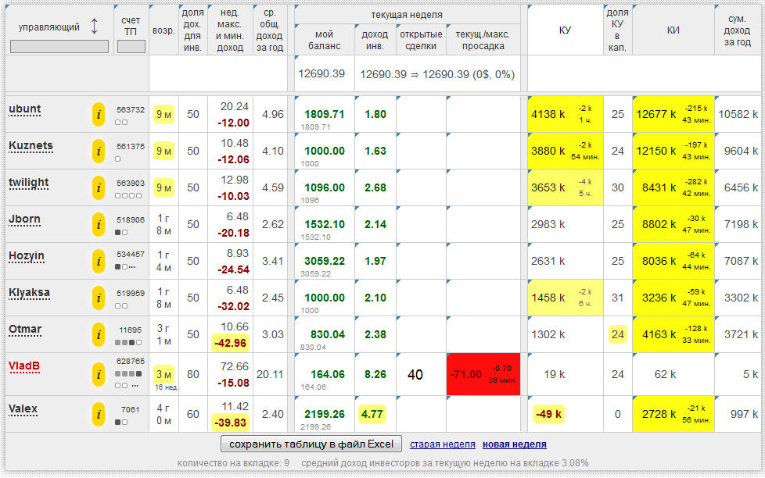765x478 pixels.
Task: Sort by доля КУ в кап. header
Action: click(617, 30)
